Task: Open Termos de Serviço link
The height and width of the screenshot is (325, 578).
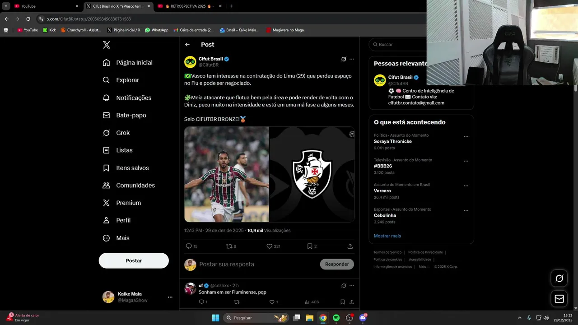Action: click(387, 252)
